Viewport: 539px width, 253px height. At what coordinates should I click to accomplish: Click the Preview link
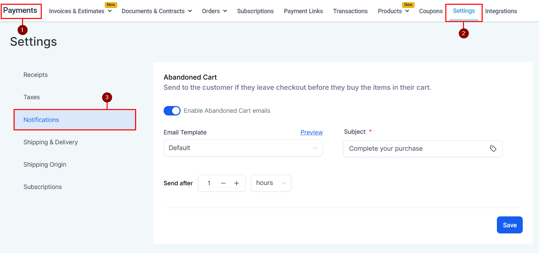(x=312, y=132)
